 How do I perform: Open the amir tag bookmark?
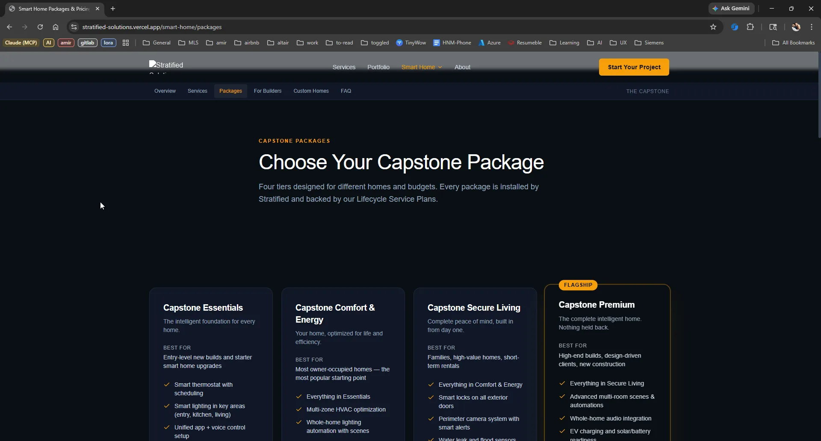point(66,43)
